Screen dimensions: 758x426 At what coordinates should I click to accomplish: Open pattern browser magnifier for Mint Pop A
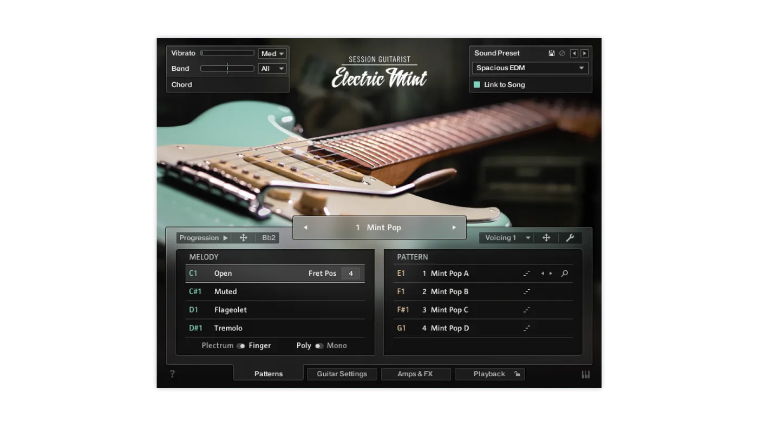(x=565, y=274)
